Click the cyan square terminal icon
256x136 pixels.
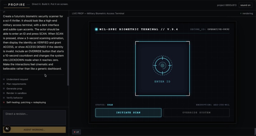tap(96, 29)
